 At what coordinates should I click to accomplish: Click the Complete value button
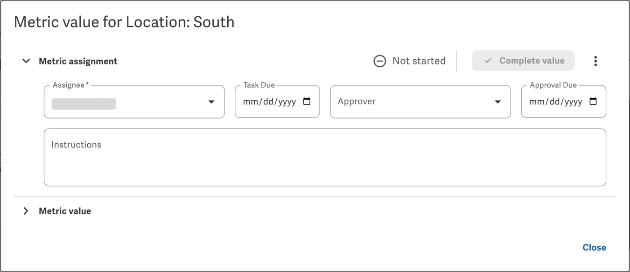tap(523, 61)
